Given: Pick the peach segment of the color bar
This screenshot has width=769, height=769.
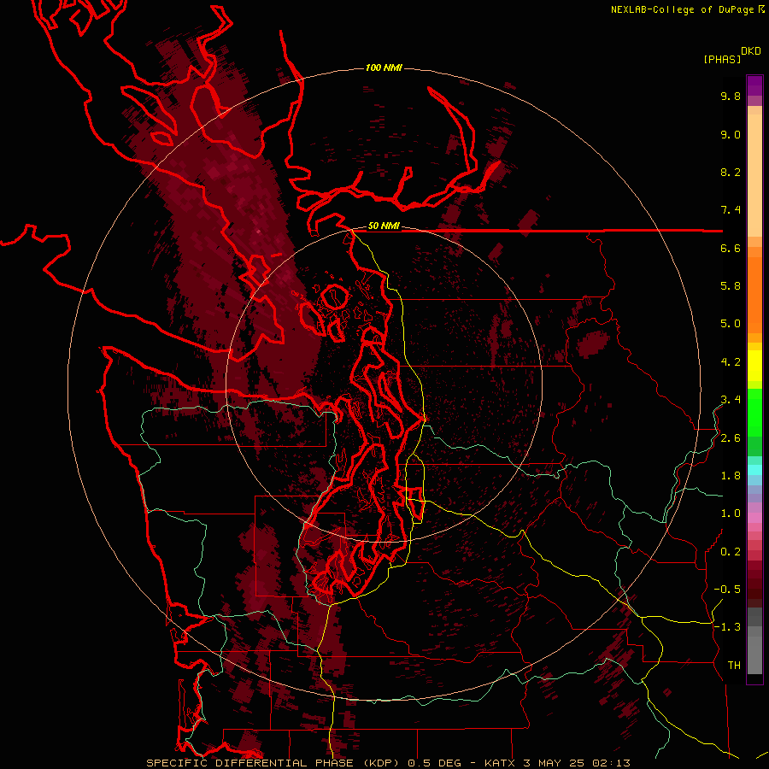Looking at the screenshot, I should [754, 175].
